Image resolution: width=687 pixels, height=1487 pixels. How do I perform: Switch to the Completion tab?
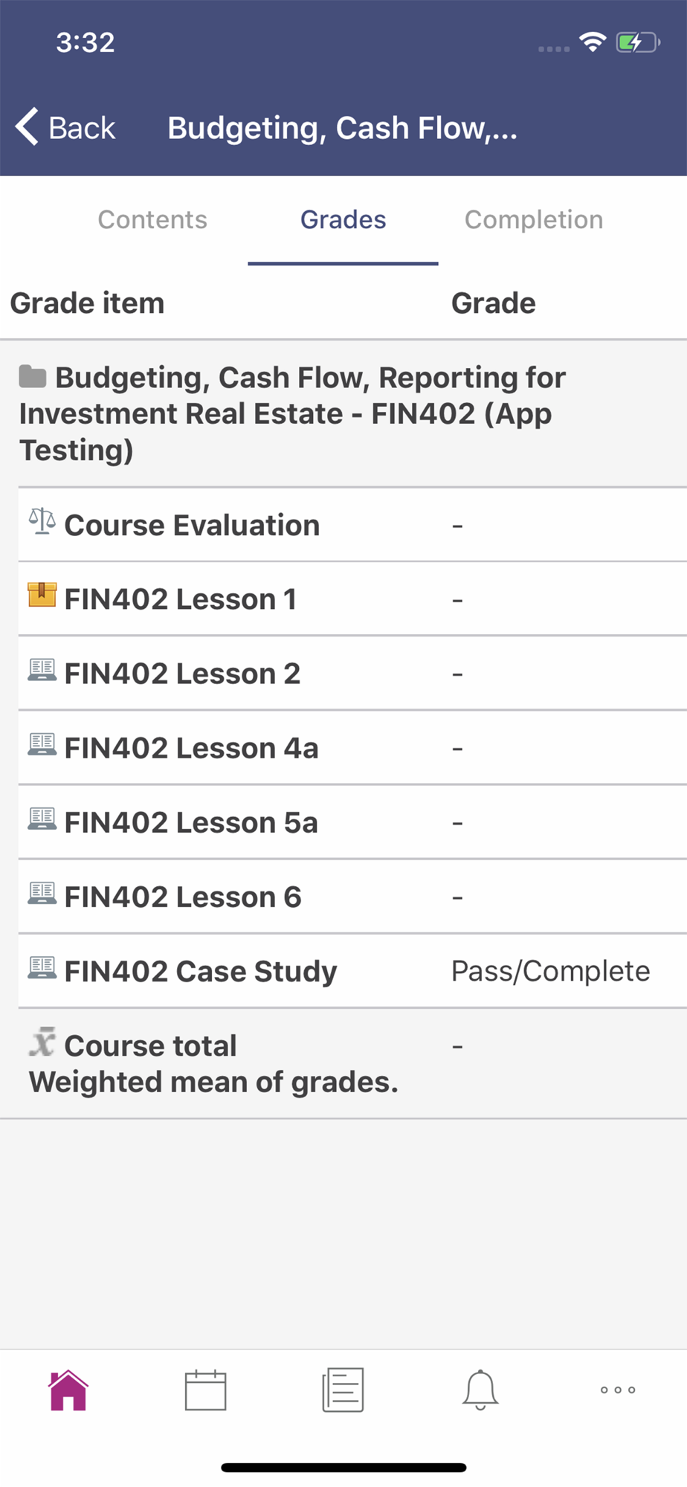click(533, 220)
